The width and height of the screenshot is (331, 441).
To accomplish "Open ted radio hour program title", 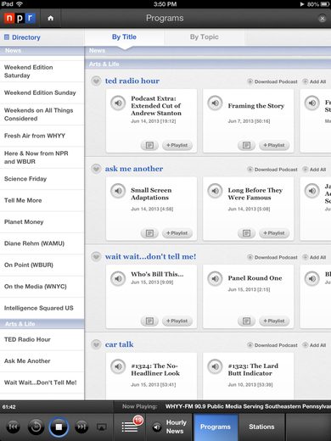I will [x=132, y=81].
